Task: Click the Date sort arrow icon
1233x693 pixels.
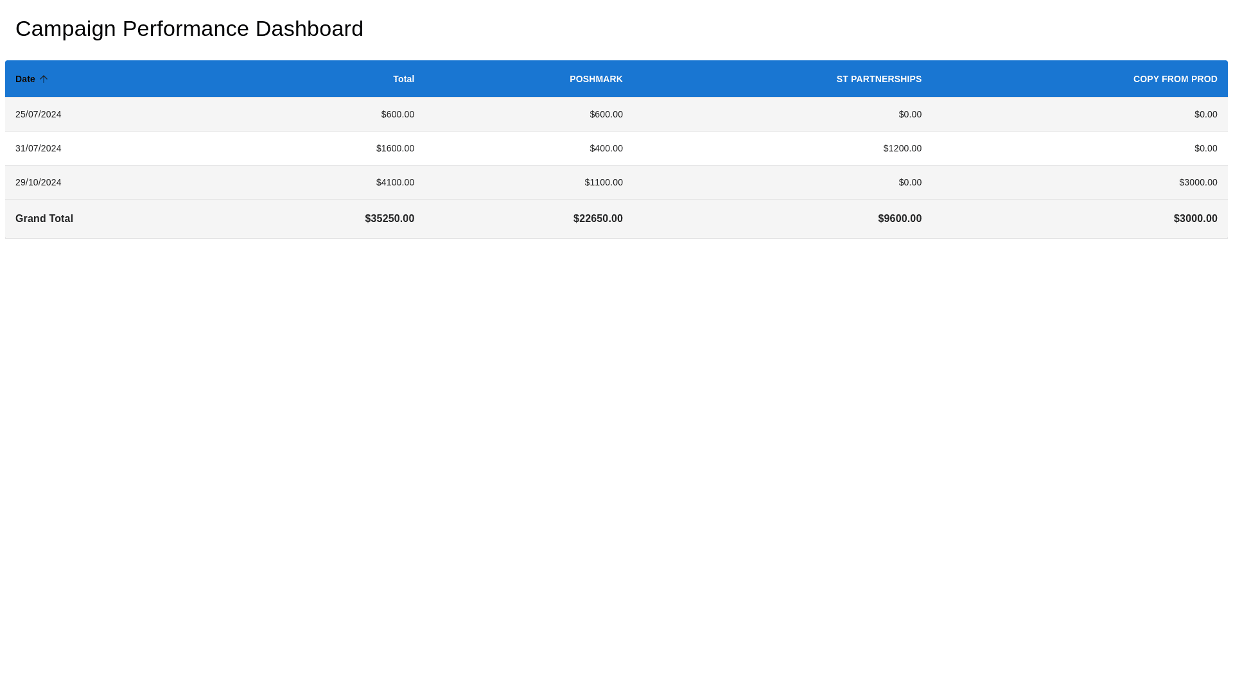Action: tap(44, 79)
